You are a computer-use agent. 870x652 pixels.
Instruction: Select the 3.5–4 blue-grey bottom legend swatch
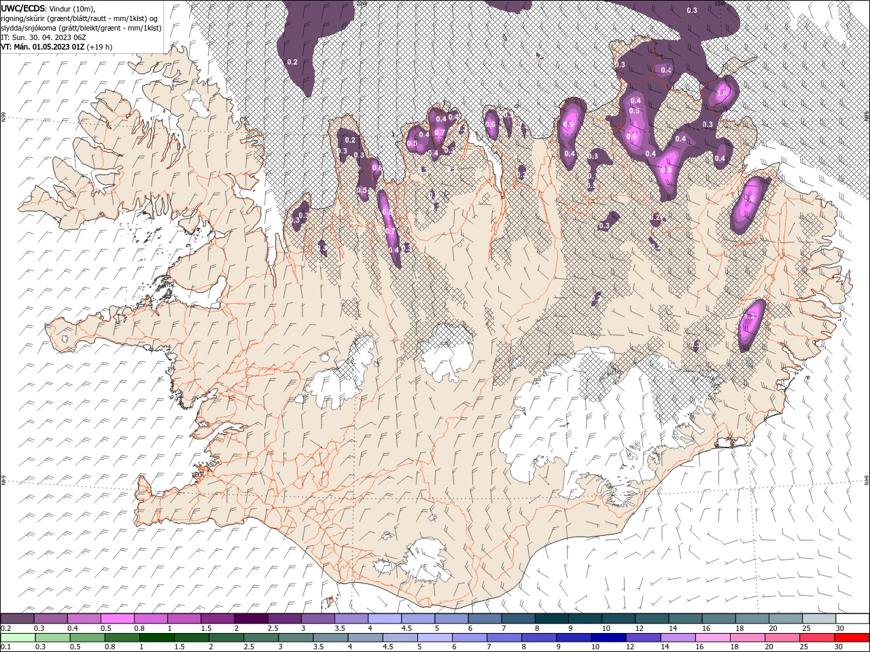click(x=330, y=637)
